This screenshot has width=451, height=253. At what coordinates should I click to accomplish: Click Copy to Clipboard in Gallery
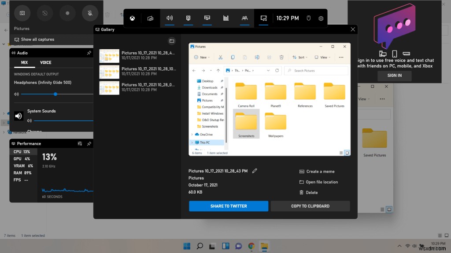click(x=310, y=206)
